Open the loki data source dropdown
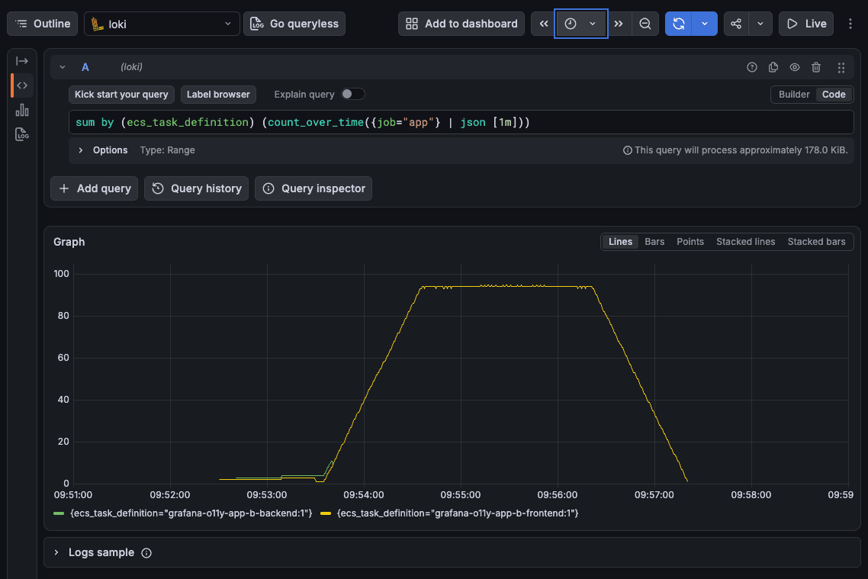 (x=162, y=24)
